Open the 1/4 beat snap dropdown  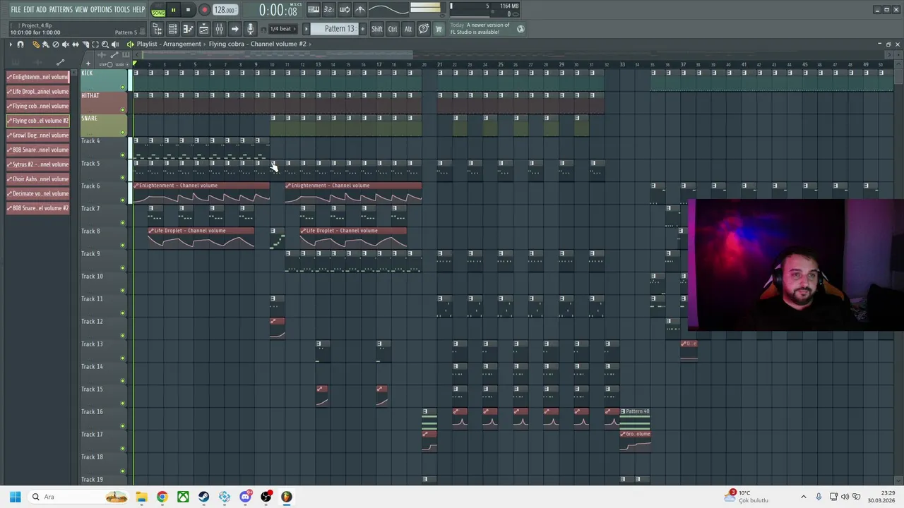pyautogui.click(x=284, y=29)
